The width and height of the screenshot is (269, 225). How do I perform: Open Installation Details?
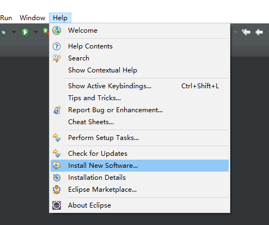139,178
